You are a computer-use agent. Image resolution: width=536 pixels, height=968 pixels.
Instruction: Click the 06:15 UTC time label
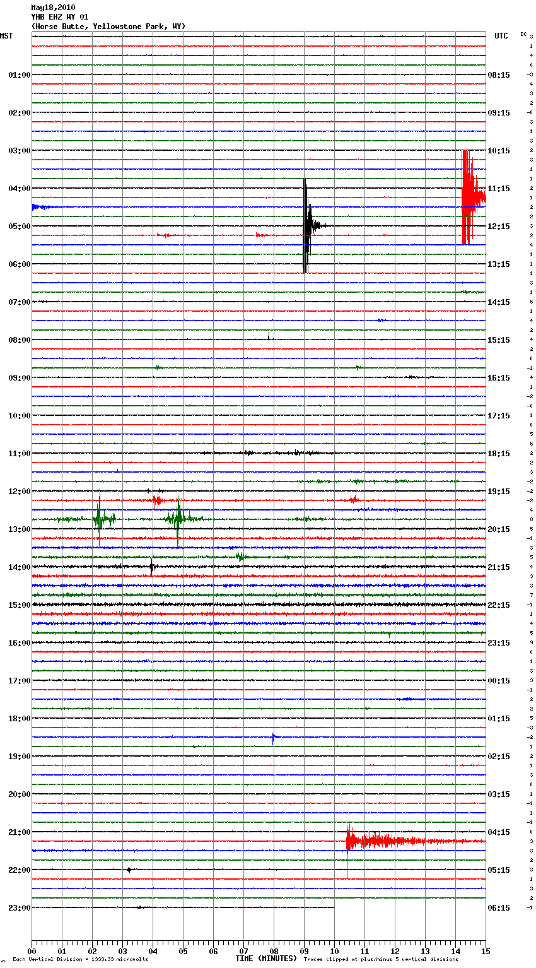point(499,908)
